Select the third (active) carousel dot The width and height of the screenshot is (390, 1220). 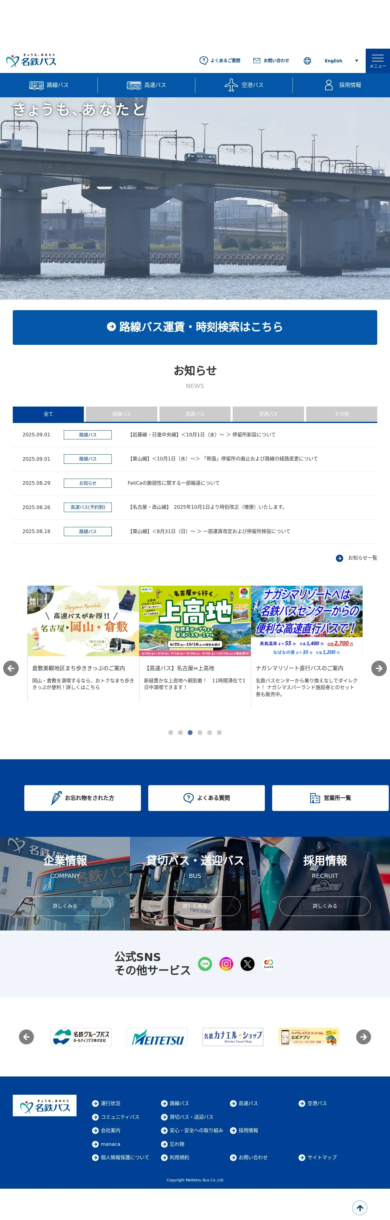click(190, 732)
